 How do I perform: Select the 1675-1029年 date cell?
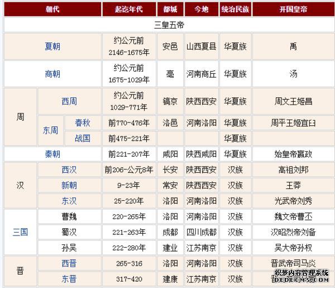pos(129,74)
